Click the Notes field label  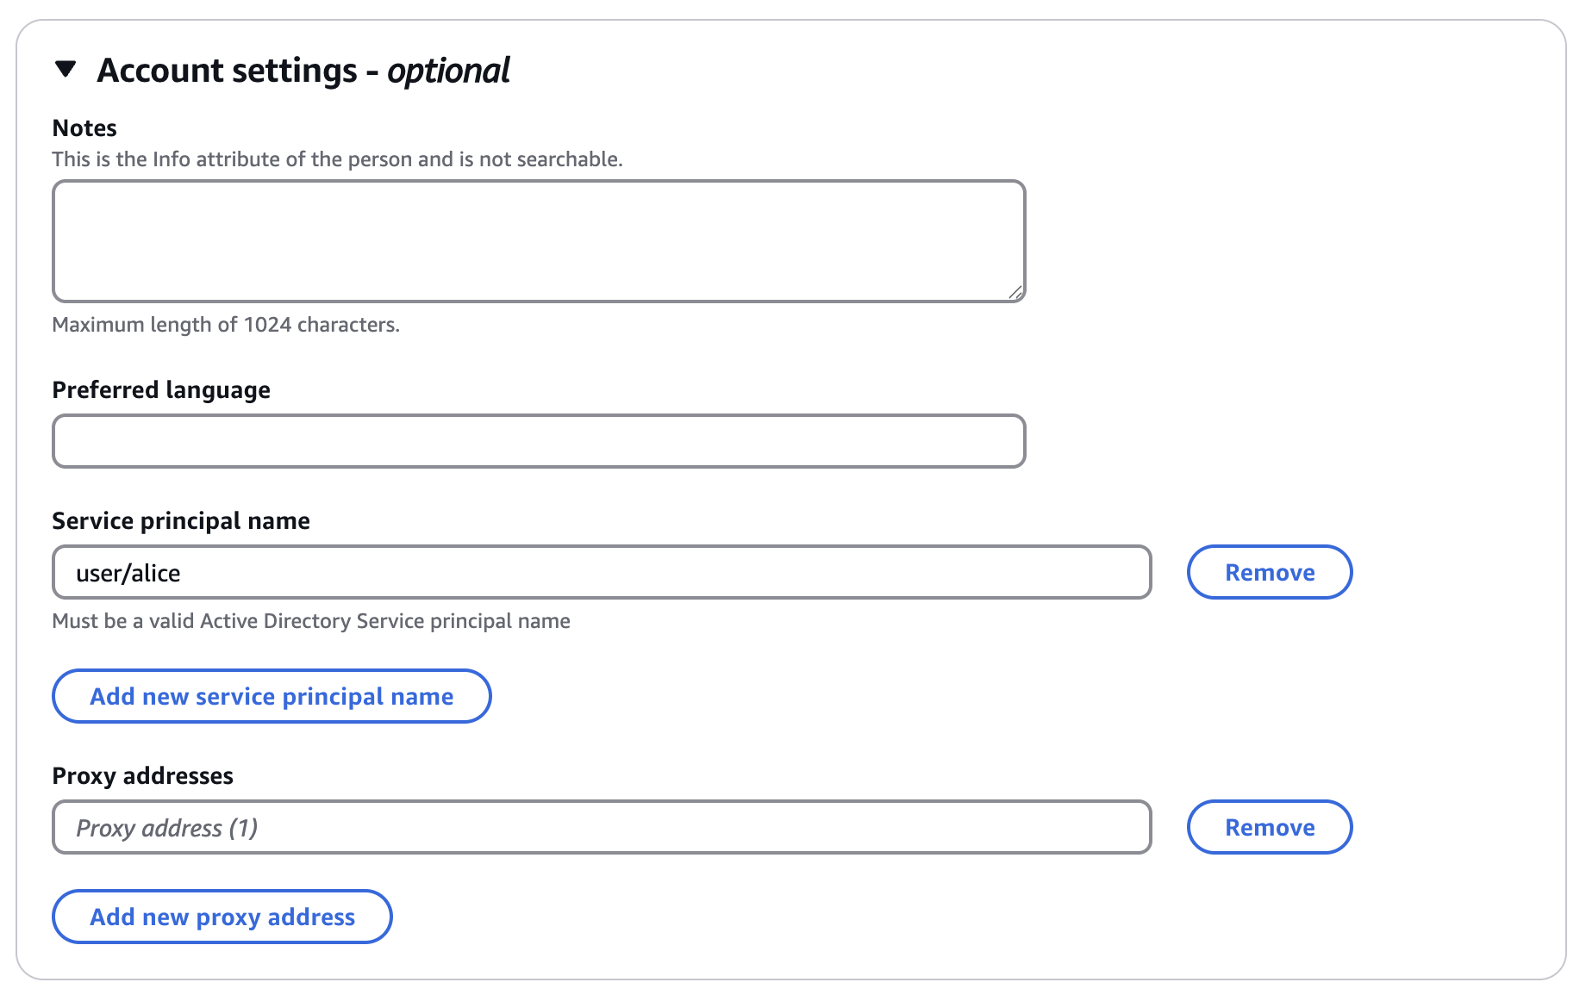(84, 127)
